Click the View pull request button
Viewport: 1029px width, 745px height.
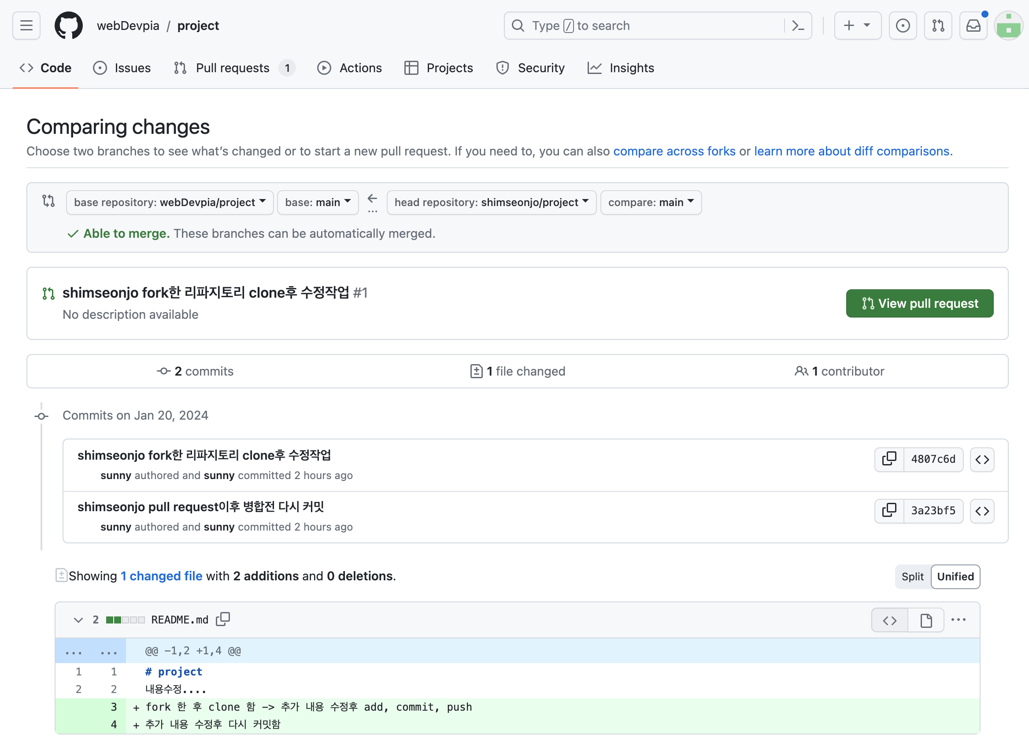coord(919,303)
